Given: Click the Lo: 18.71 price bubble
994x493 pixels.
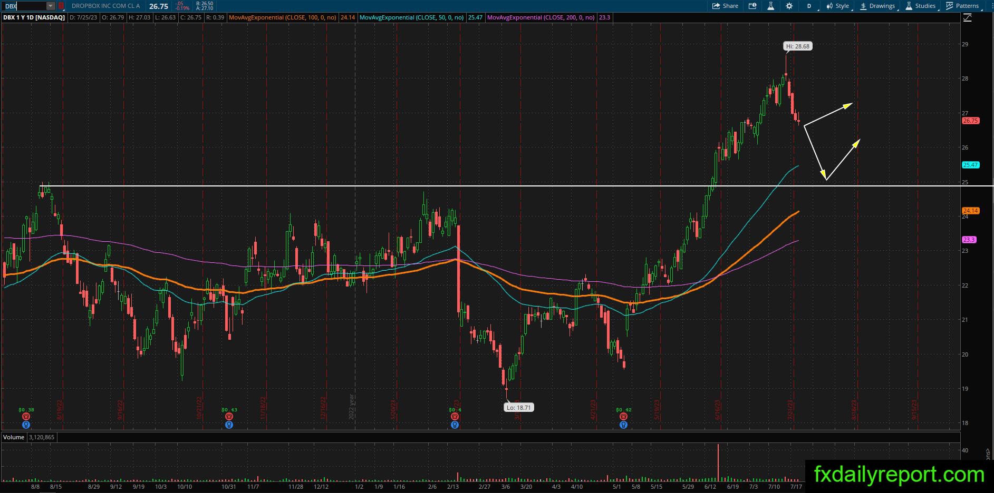Looking at the screenshot, I should (519, 407).
